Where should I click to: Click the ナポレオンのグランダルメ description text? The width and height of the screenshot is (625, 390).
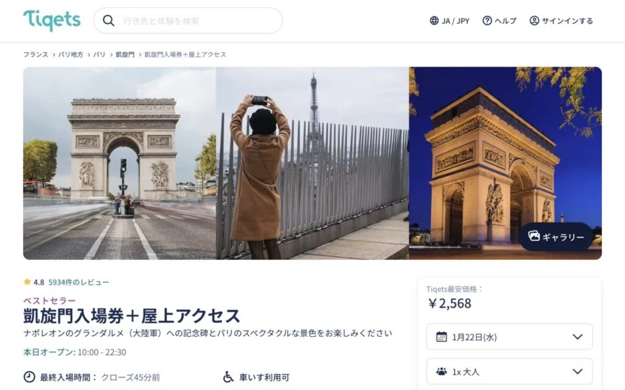coord(208,333)
